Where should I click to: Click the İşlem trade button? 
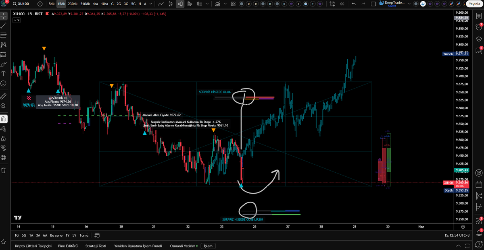[208, 246]
